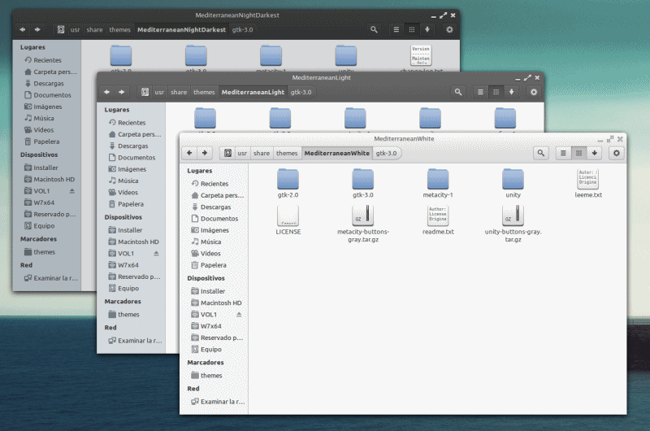Image resolution: width=650 pixels, height=431 pixels.
Task: Select Macintosh HD in MediterraneanWhite sidebar
Action: click(222, 303)
